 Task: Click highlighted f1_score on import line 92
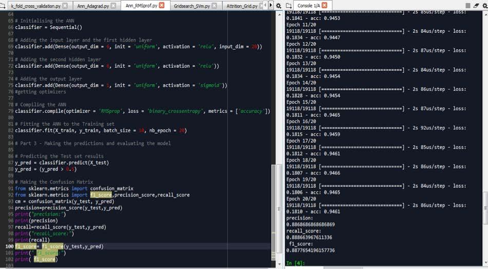(101, 195)
